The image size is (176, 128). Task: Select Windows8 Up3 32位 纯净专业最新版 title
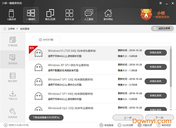(71, 108)
